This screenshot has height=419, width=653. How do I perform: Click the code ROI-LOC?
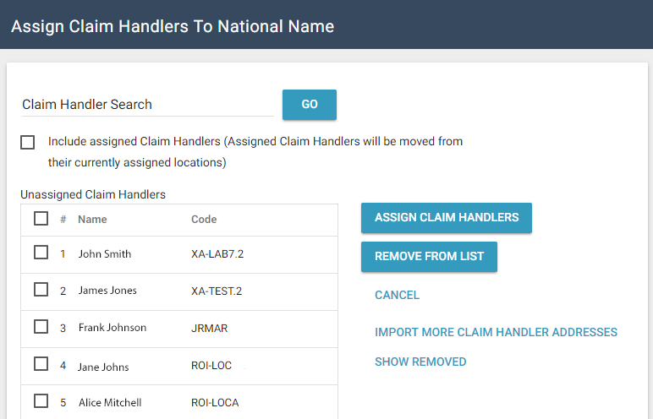coord(211,365)
